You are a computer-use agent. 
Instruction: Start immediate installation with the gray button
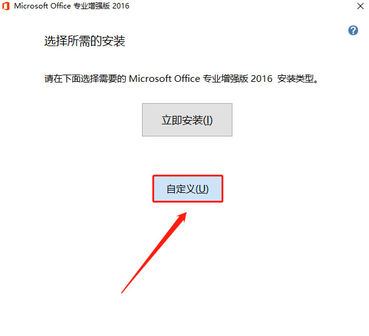click(187, 119)
